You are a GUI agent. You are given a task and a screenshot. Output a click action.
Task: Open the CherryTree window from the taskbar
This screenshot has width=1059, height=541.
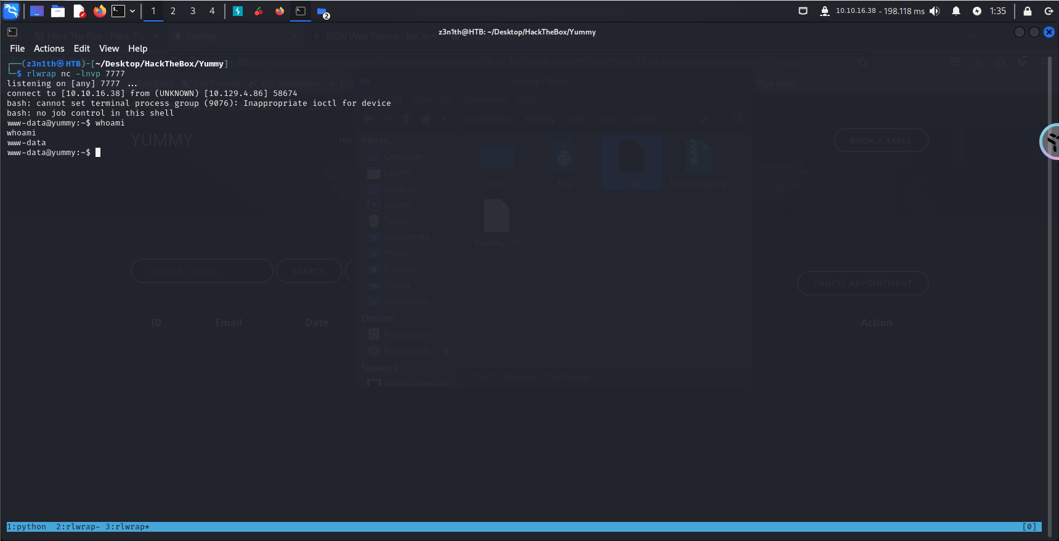point(259,11)
